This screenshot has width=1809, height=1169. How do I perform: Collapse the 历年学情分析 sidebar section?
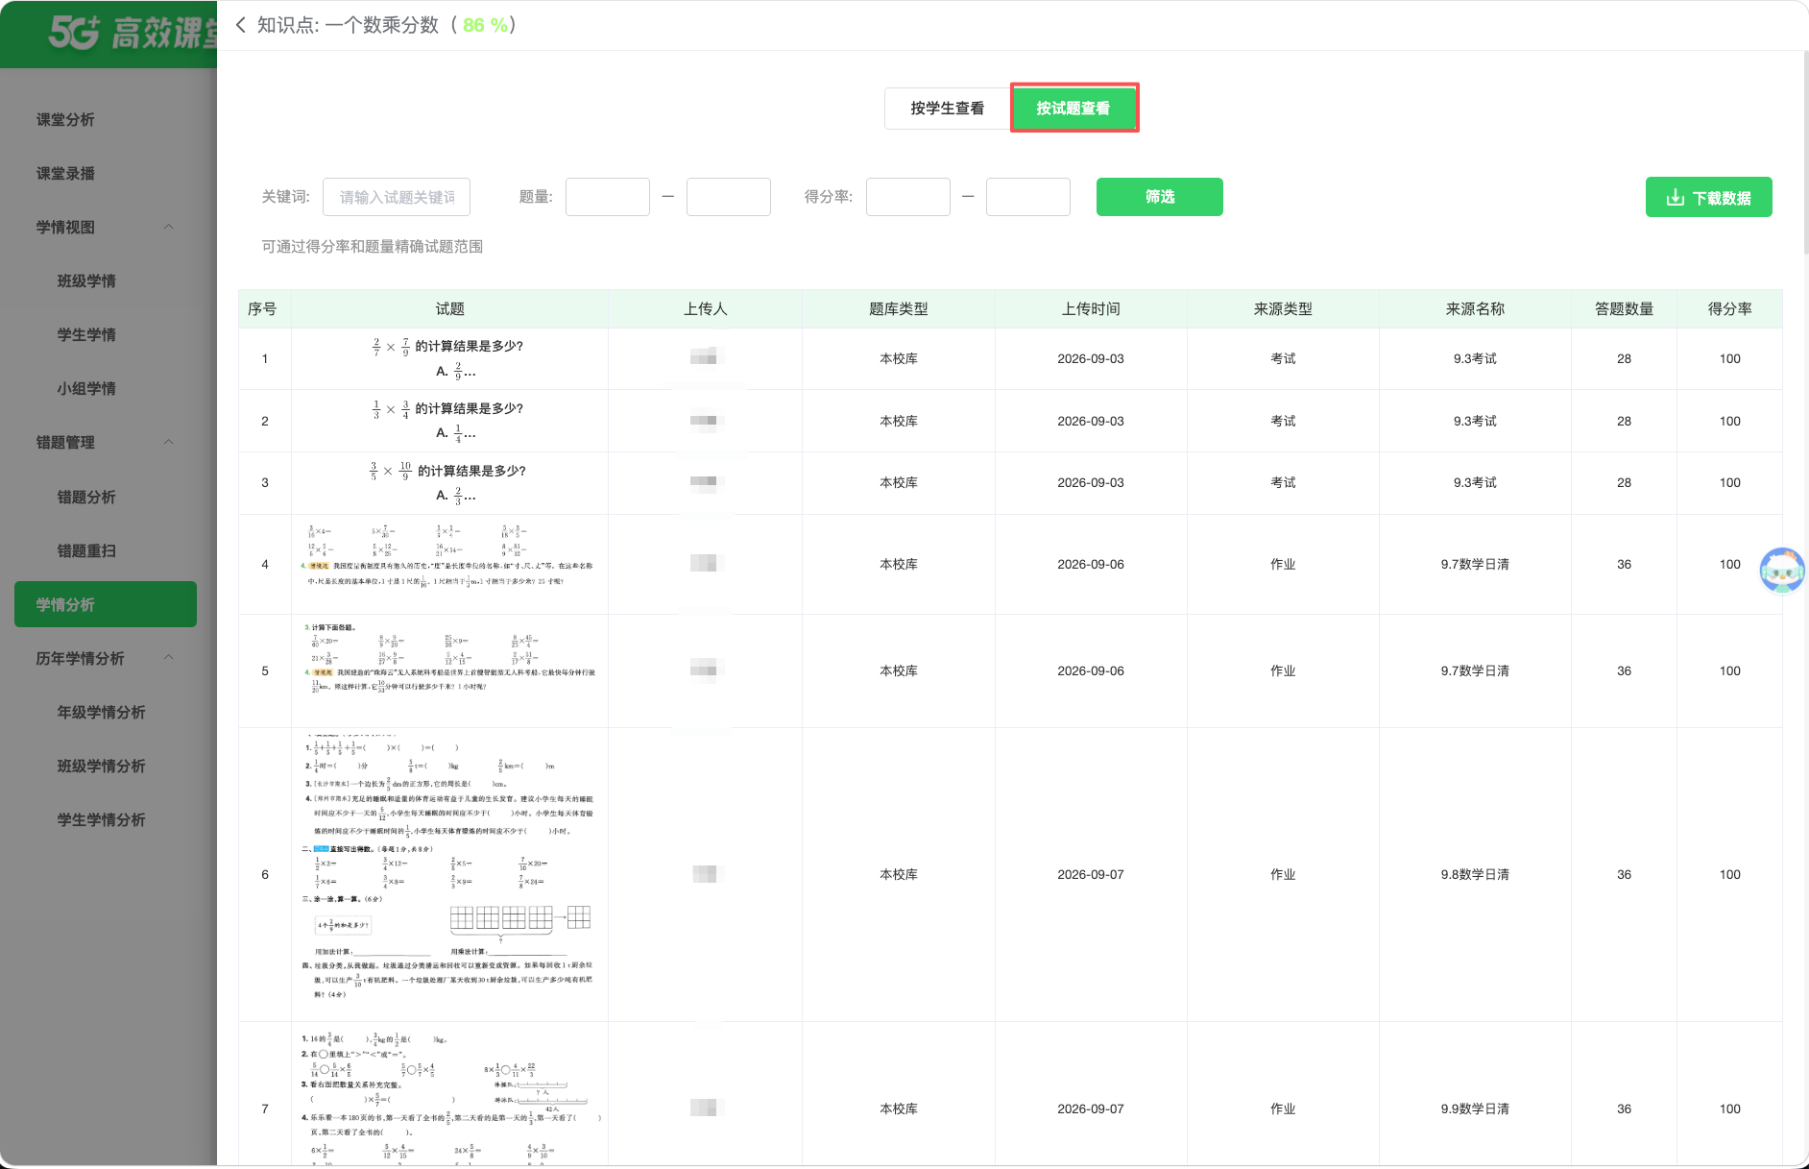click(x=169, y=658)
